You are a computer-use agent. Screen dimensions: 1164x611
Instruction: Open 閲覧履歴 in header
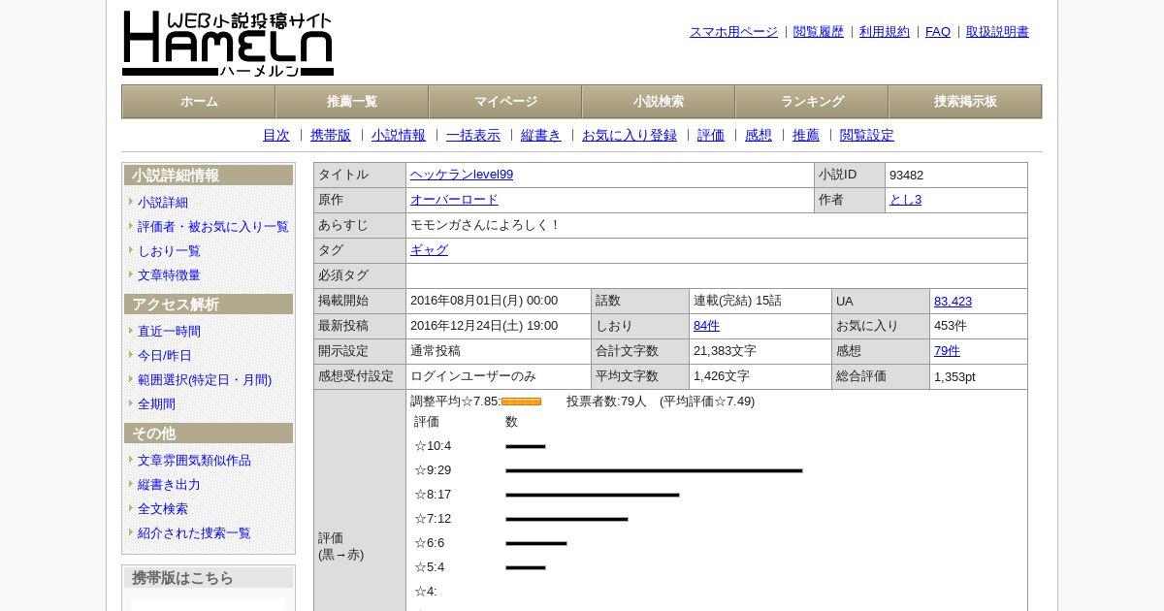[x=819, y=32]
